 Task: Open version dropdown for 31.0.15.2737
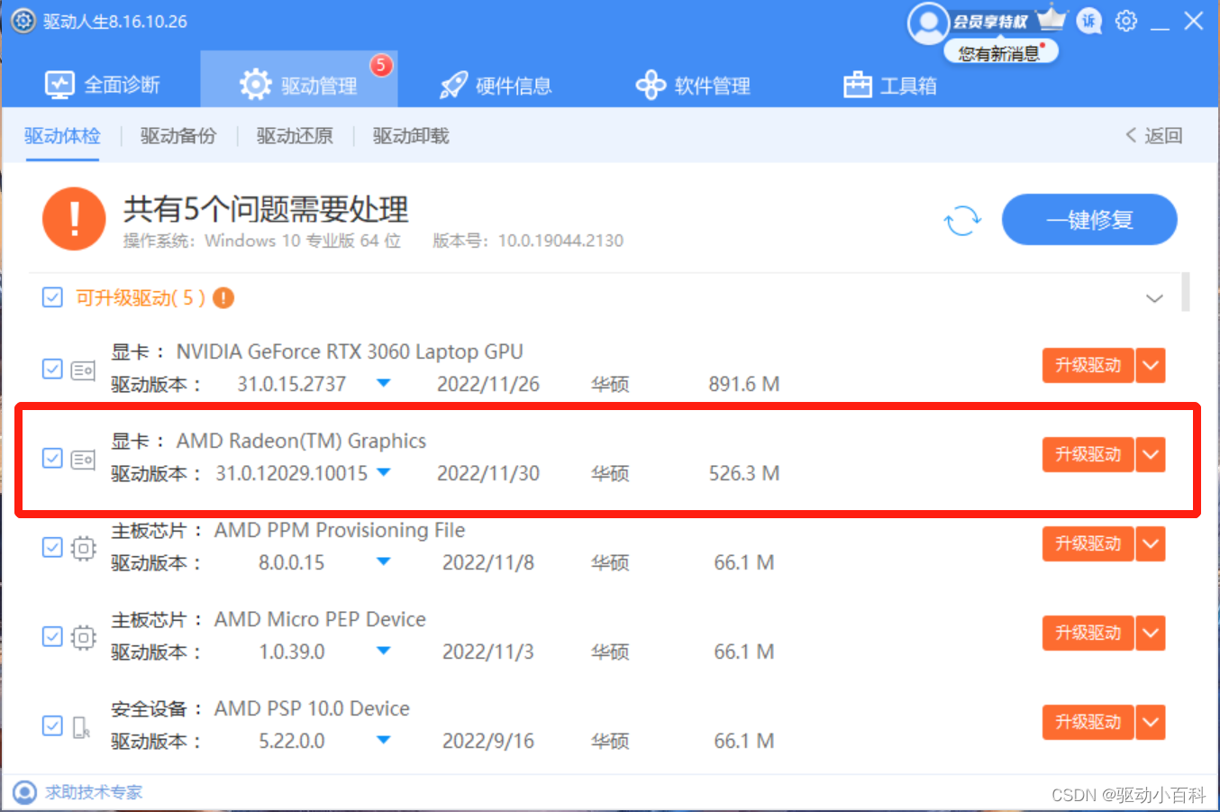pos(383,383)
